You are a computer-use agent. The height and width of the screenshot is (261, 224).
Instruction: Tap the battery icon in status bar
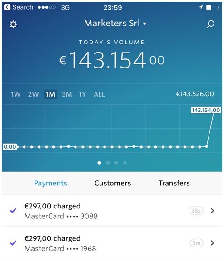pyautogui.click(x=212, y=8)
